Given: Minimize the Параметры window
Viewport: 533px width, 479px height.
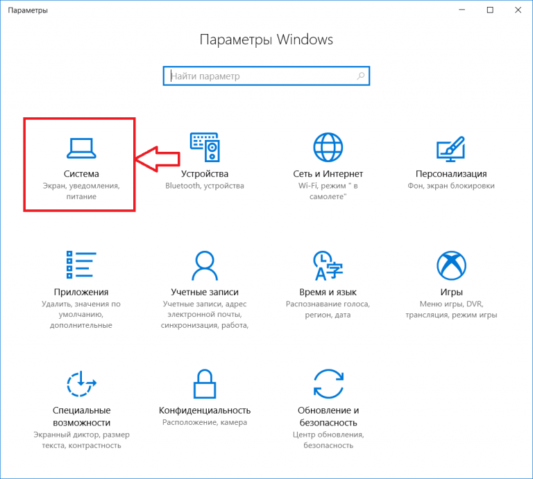Looking at the screenshot, I should tap(462, 10).
